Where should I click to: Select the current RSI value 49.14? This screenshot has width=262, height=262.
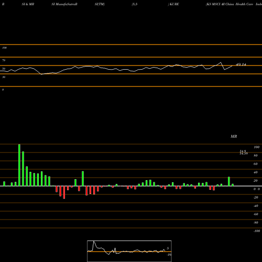[x=241, y=64]
